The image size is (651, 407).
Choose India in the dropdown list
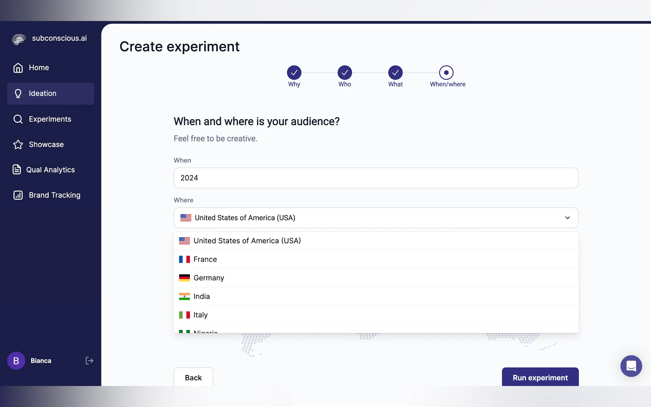tap(201, 296)
